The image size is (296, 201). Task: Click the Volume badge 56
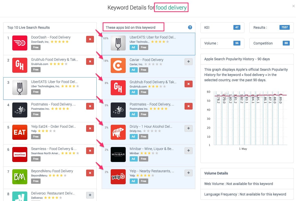pos(237,43)
